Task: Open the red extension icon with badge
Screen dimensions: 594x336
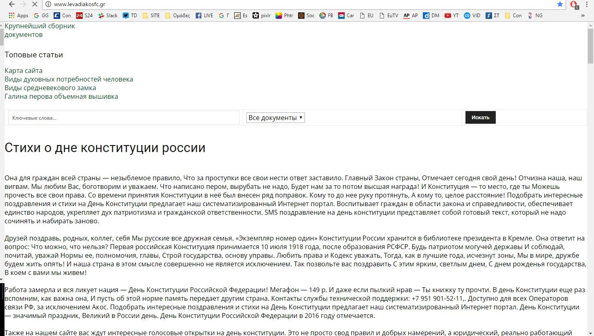Action: [x=574, y=5]
